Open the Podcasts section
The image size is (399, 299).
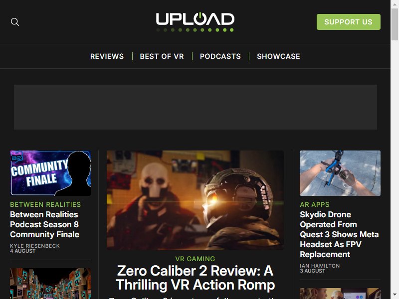pos(220,56)
